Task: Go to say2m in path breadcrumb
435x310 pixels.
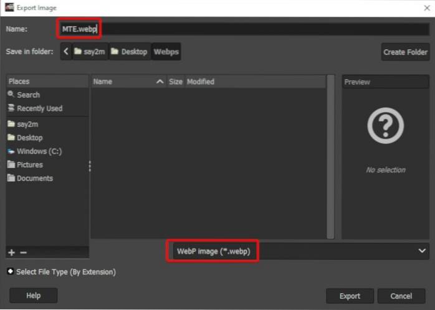Action: pyautogui.click(x=90, y=52)
